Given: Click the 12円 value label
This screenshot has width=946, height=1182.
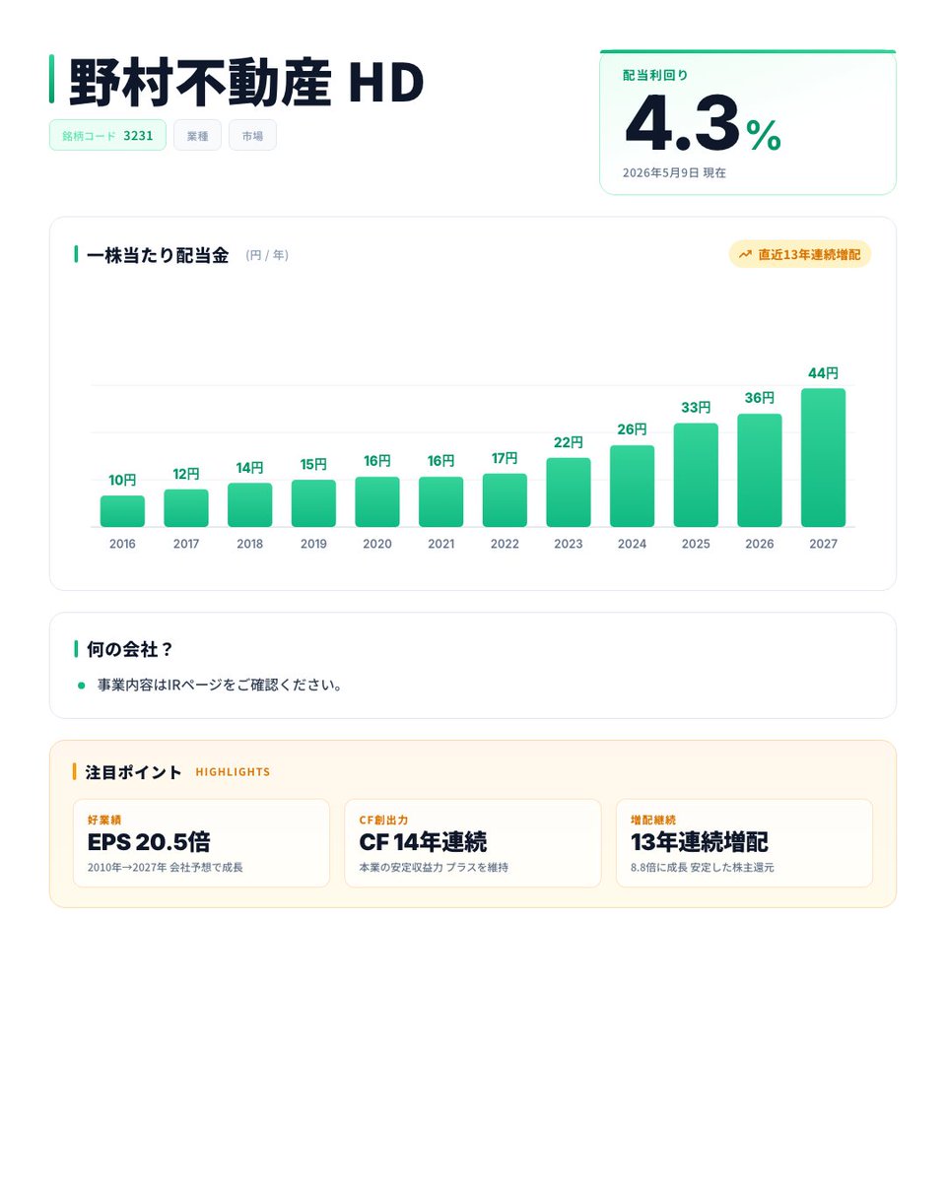Looking at the screenshot, I should tap(186, 474).
